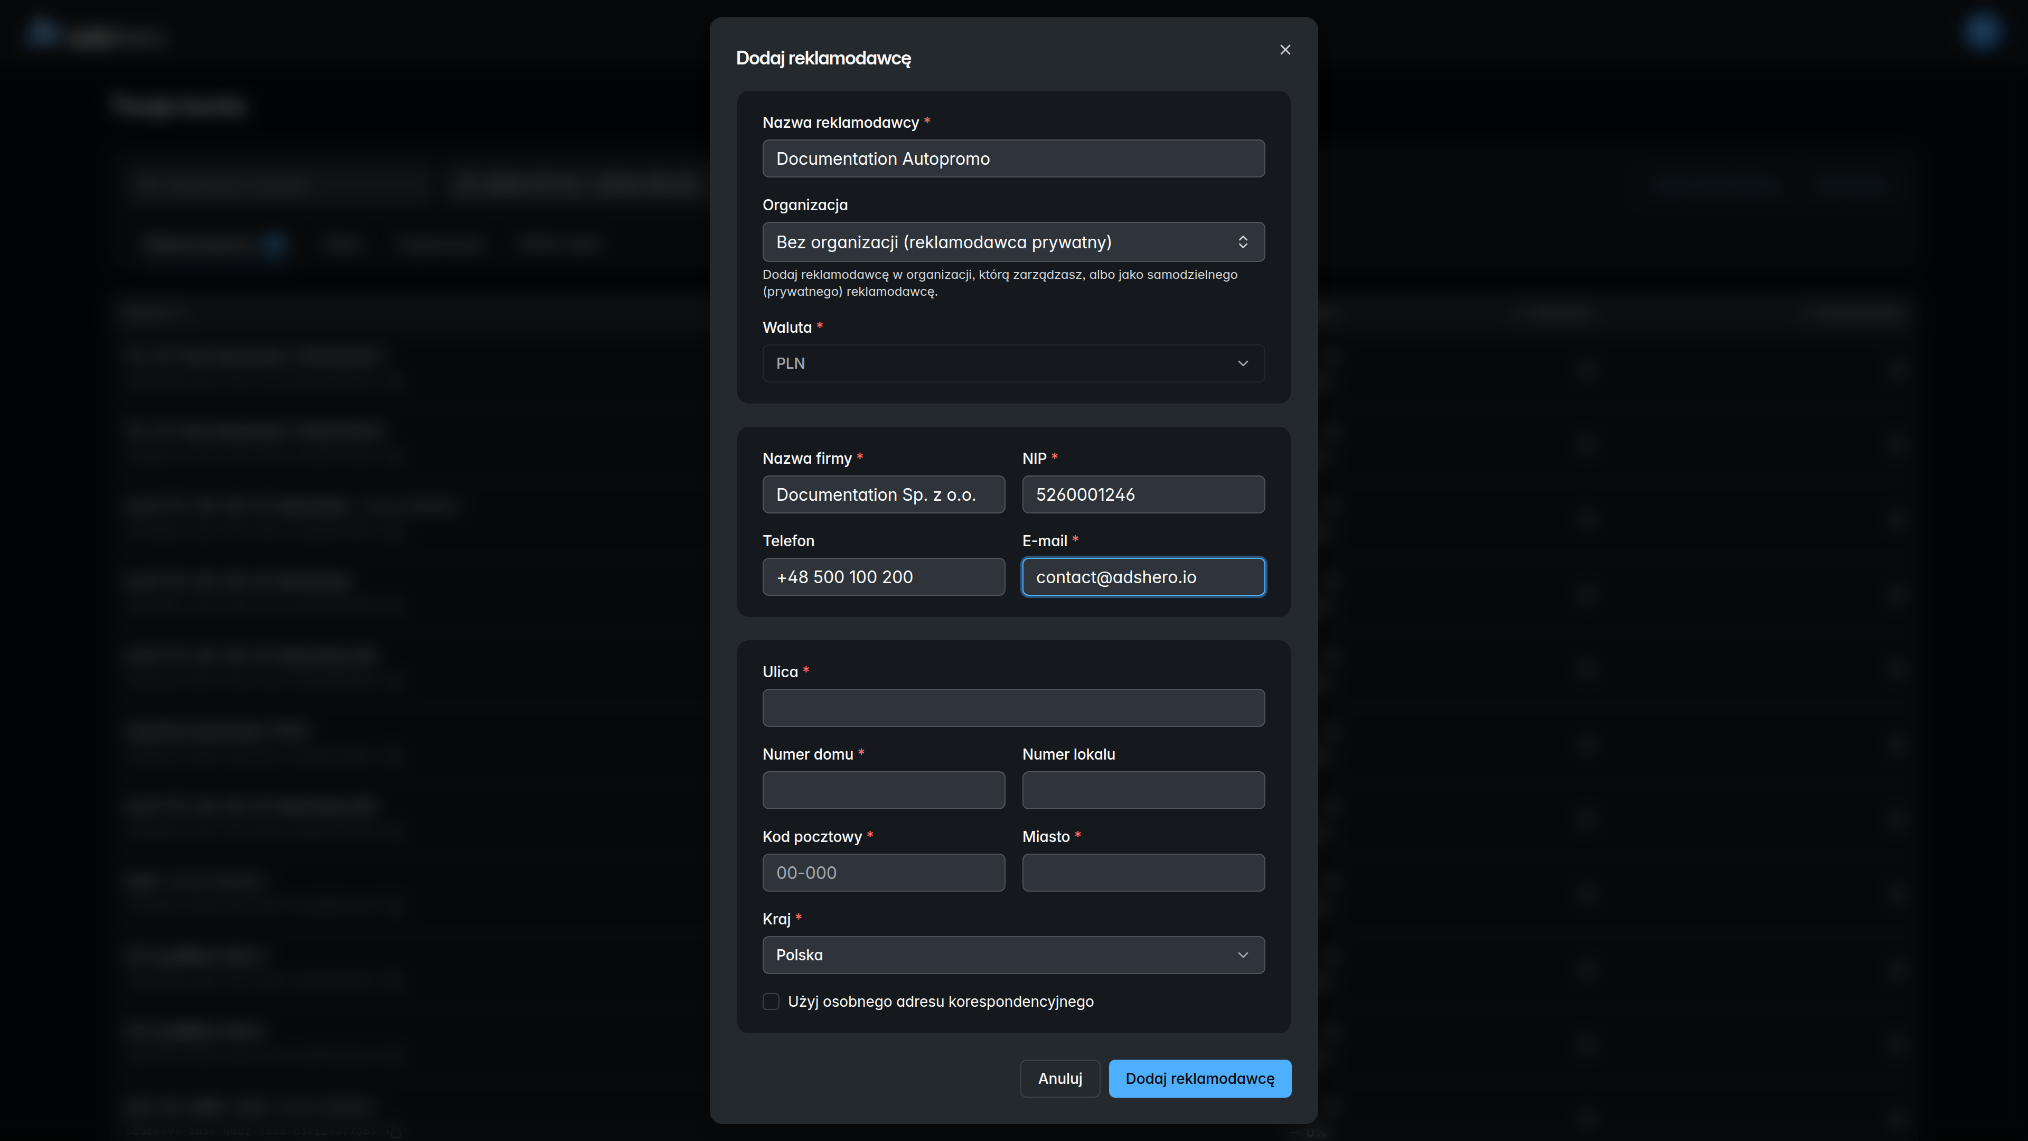Click the Kod pocztowy field
Screen dimensions: 2028x1141
[884, 873]
